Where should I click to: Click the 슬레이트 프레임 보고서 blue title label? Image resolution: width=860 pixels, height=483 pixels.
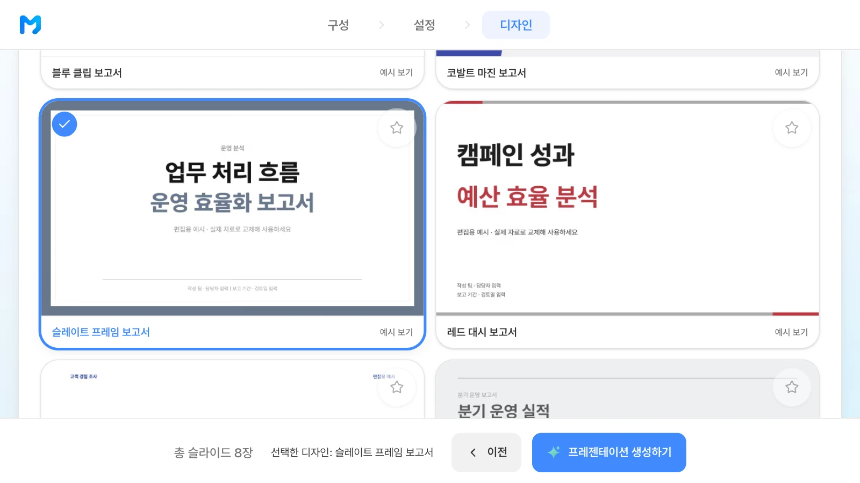pyautogui.click(x=101, y=332)
